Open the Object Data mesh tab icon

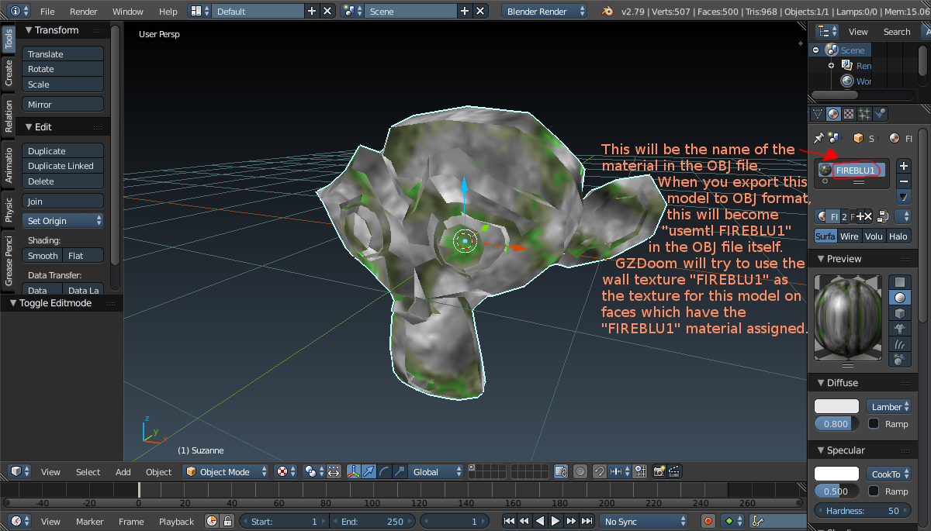819,113
